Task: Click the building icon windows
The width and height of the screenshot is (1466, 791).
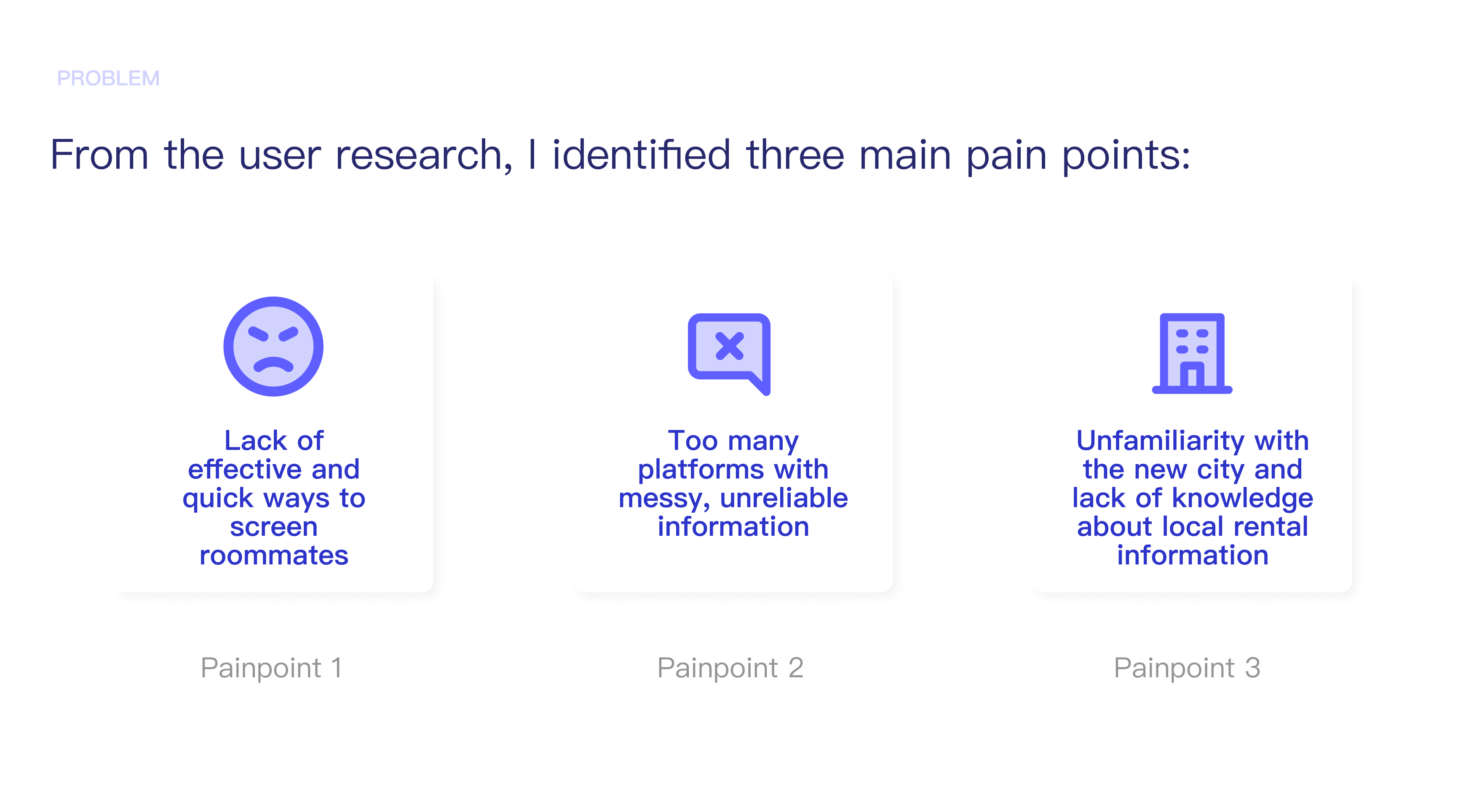Action: coord(1192,341)
